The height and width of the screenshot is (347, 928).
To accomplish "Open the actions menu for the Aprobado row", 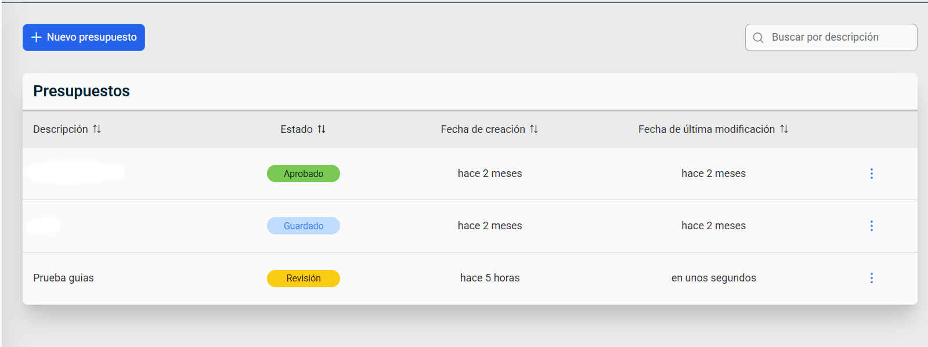I will click(872, 173).
